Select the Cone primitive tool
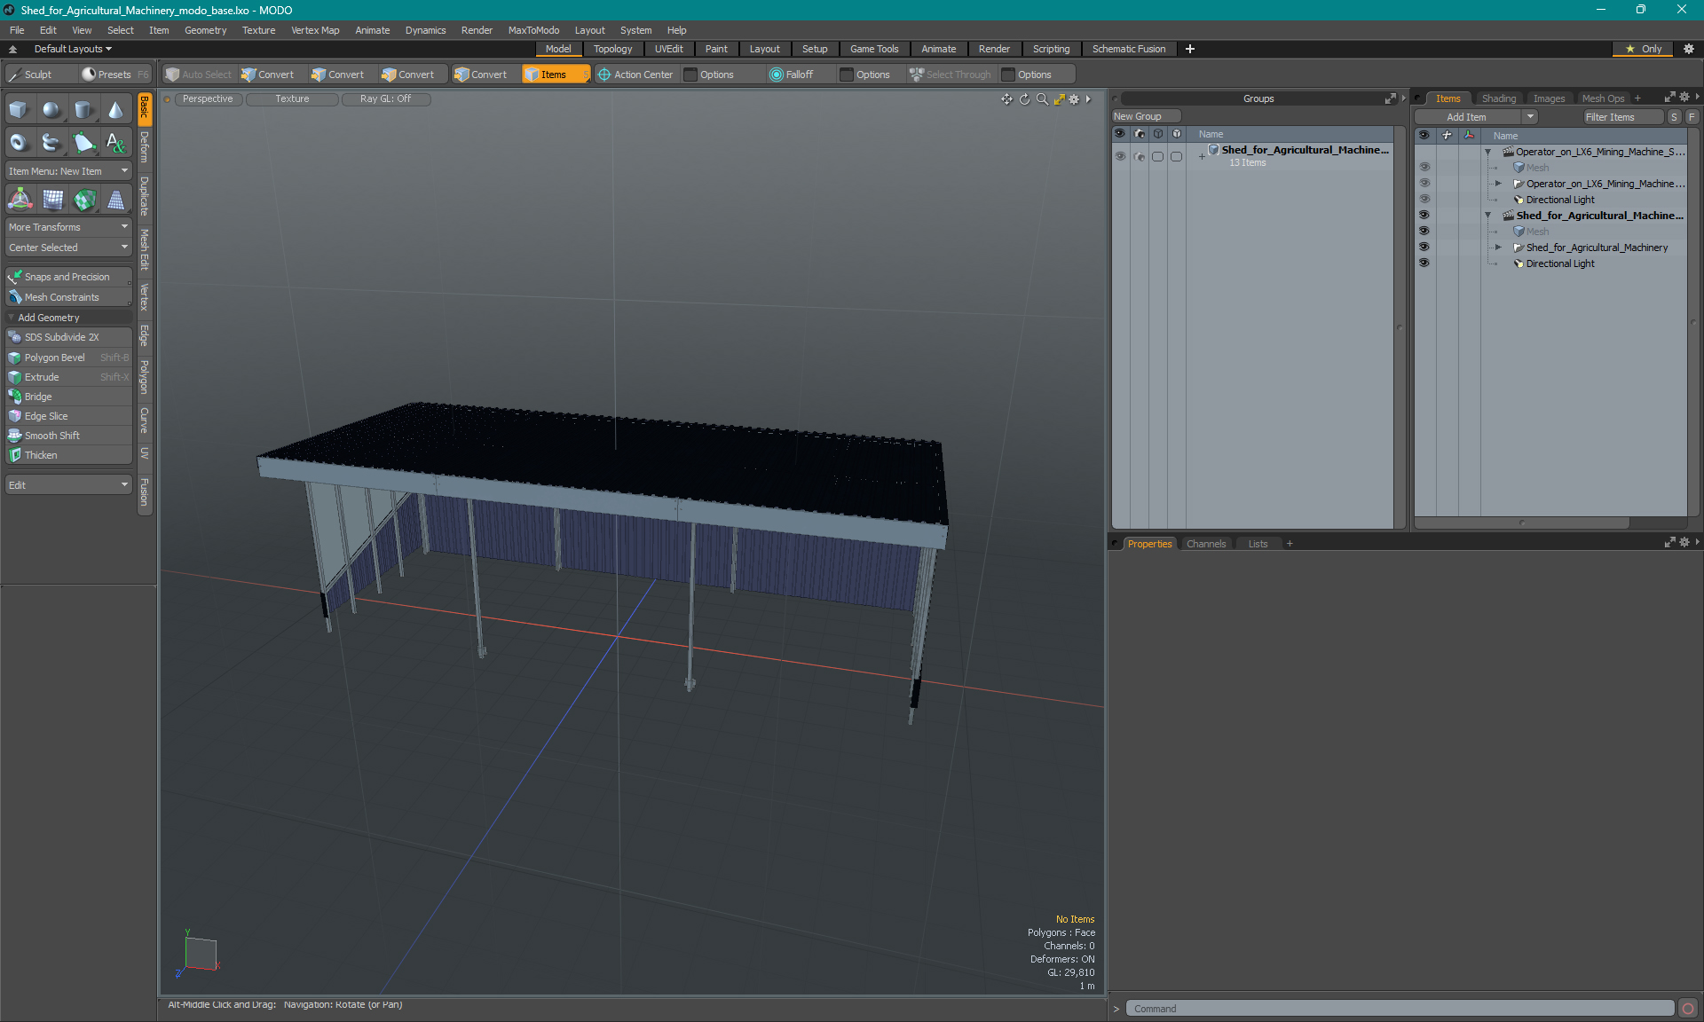Screen dimensions: 1704x1022 (115, 110)
